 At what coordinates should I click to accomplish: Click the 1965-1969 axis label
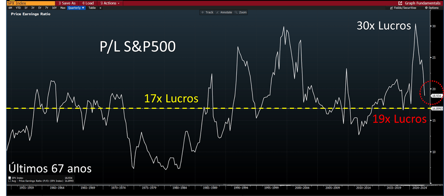click(x=88, y=188)
